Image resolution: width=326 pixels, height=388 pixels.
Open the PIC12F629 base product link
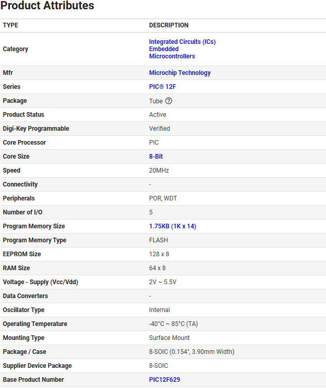(165, 380)
